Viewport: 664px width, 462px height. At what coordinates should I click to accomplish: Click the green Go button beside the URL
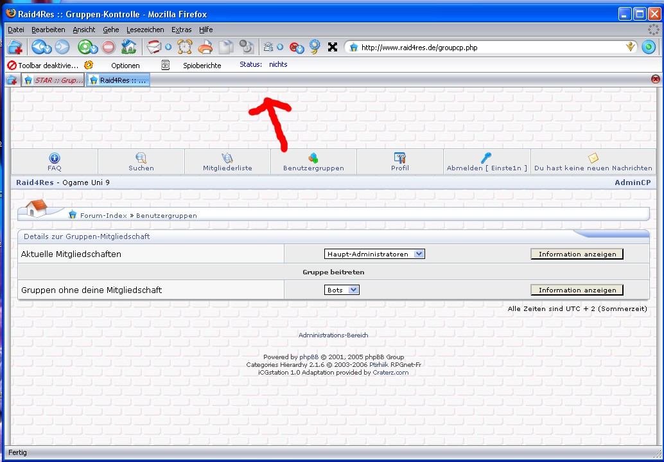(x=649, y=47)
